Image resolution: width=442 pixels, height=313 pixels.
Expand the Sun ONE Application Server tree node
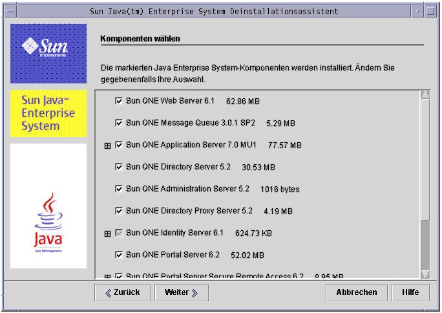point(107,146)
